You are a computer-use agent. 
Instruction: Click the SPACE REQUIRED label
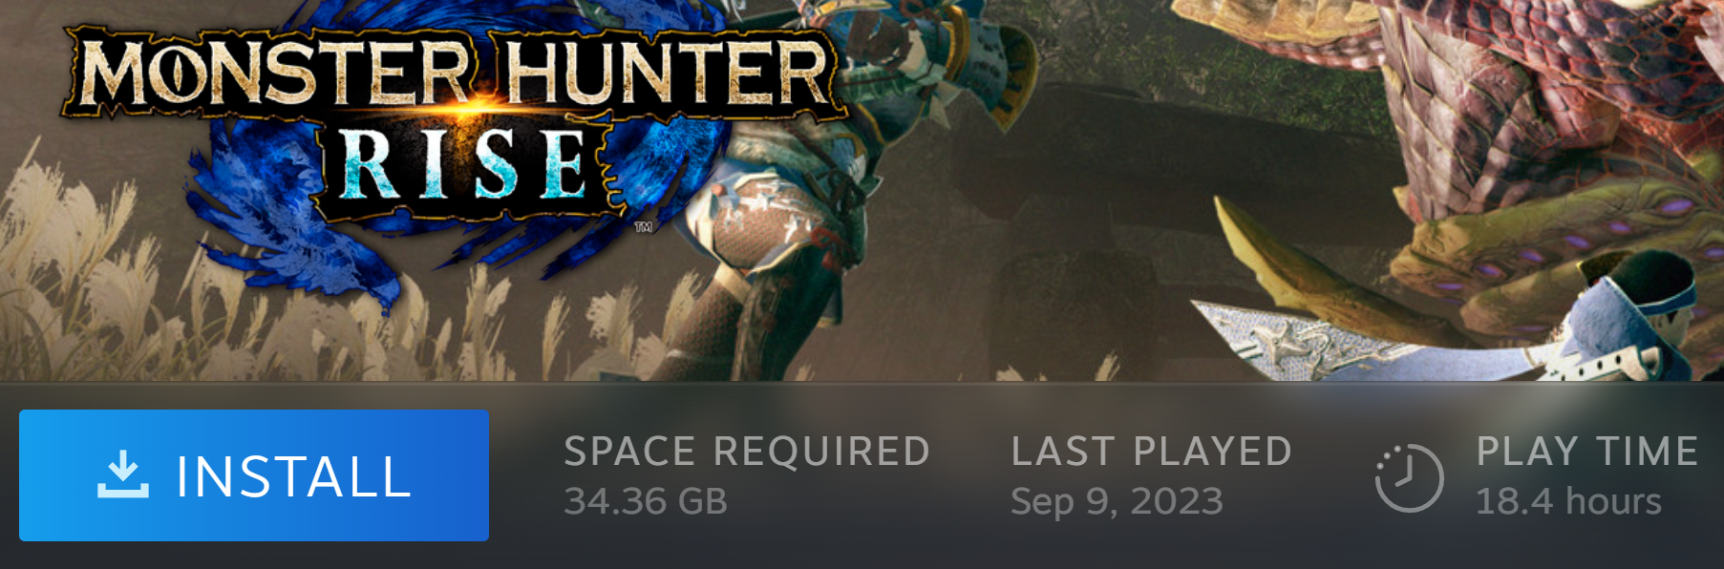[747, 452]
